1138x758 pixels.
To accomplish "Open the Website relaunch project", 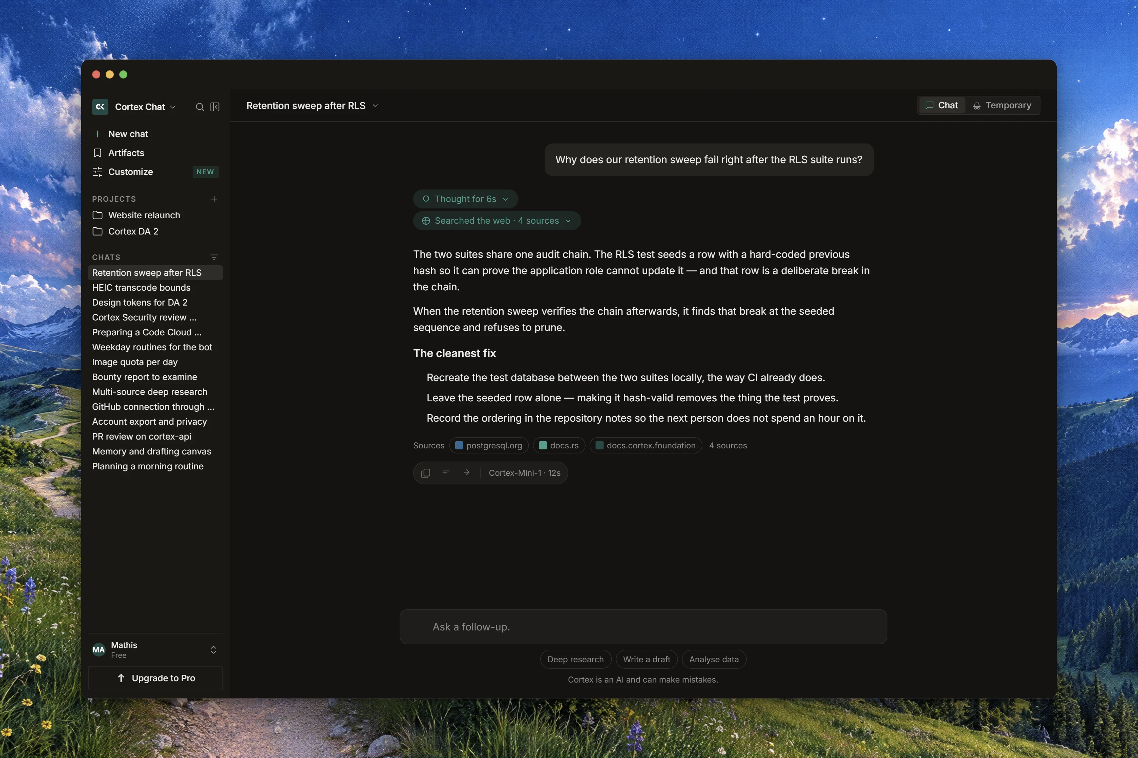I will (x=155, y=215).
